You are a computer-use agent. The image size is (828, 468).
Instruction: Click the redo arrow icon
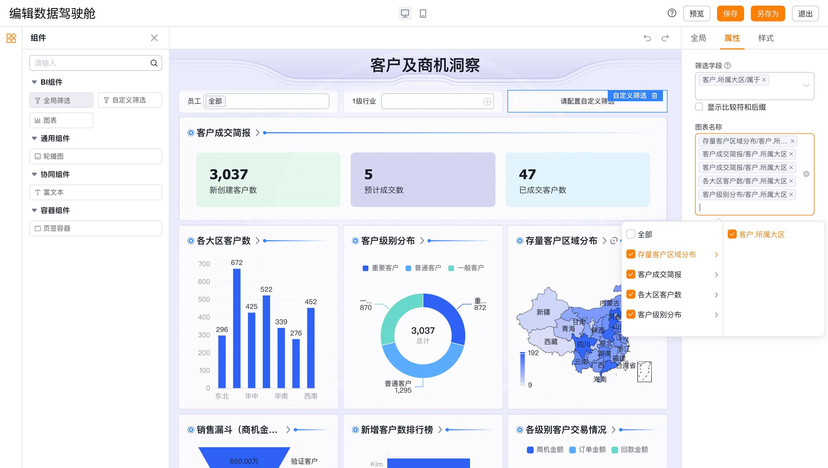click(665, 38)
